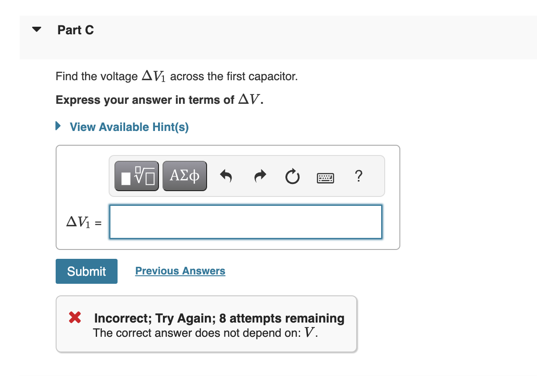Undo the last equation edit
537x376 pixels.
[226, 176]
